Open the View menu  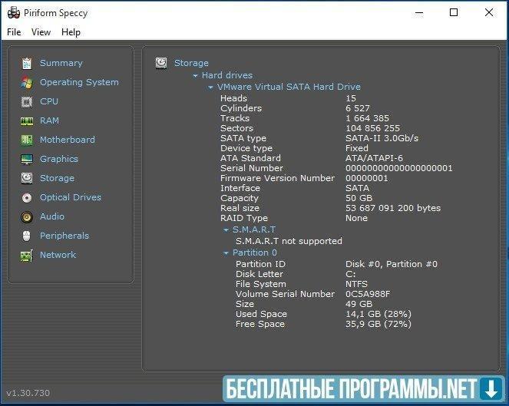click(41, 32)
